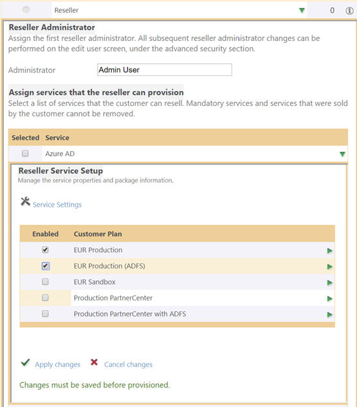Click Production PartnerCenter with ADFS name

tap(130, 314)
